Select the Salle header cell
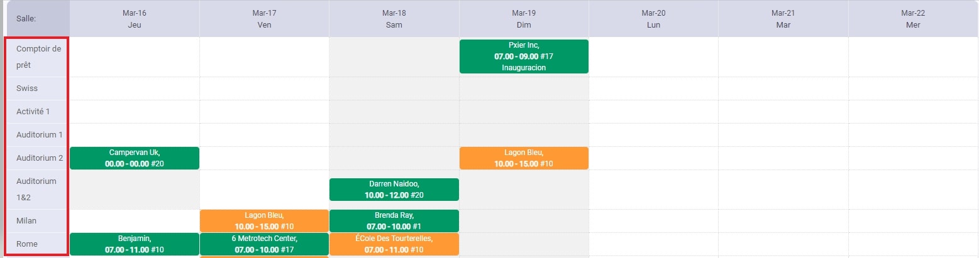This screenshot has height=258, width=979. click(38, 19)
